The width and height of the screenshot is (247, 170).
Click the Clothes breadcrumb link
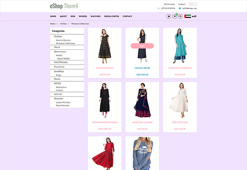pyautogui.click(x=63, y=24)
